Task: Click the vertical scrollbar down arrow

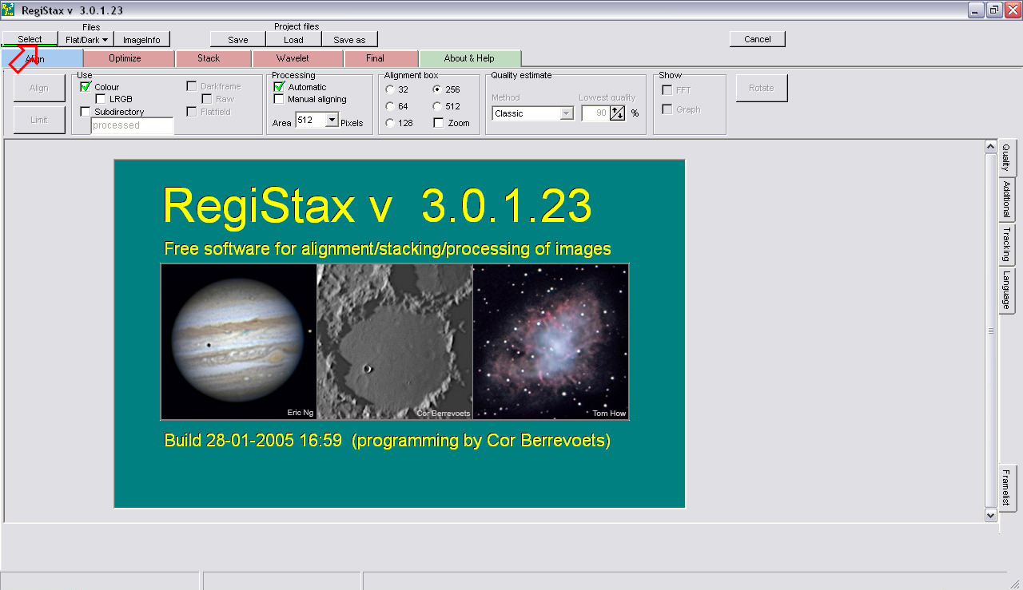Action: click(990, 516)
